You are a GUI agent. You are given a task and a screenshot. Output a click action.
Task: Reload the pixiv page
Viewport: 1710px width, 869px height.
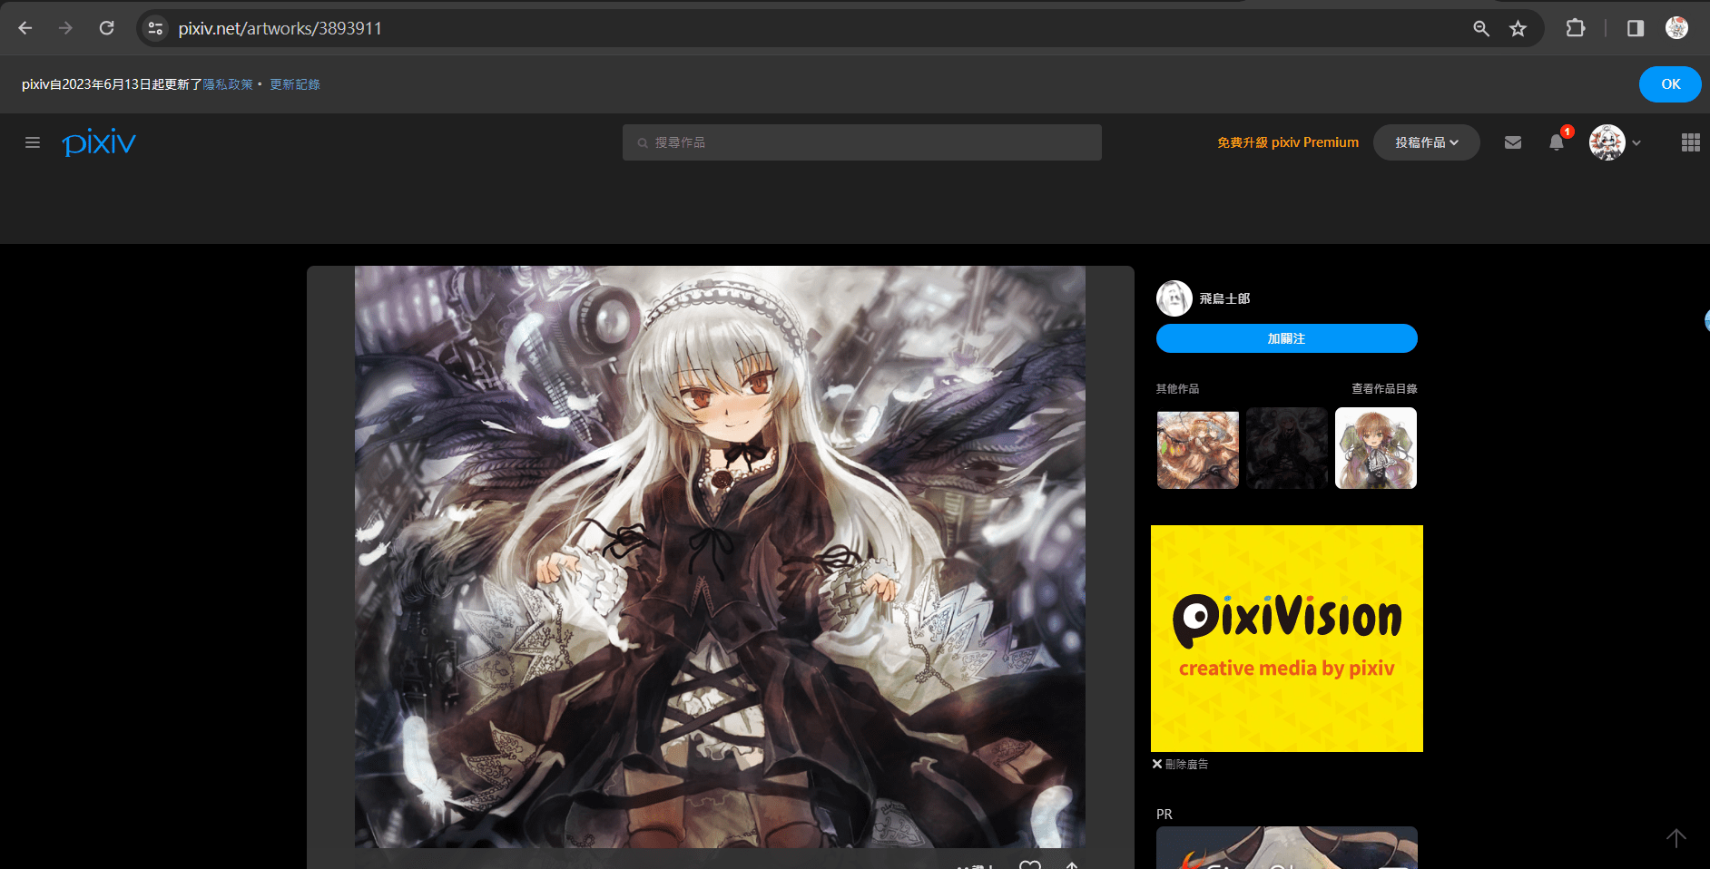point(106,28)
